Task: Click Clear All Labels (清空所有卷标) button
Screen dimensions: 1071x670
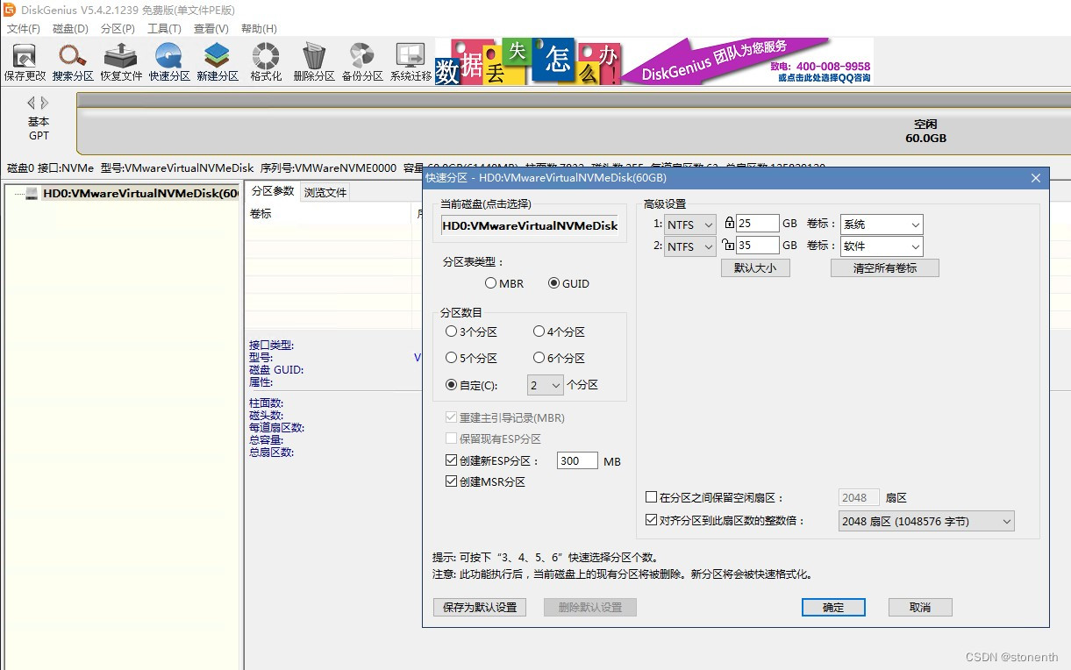Action: pyautogui.click(x=885, y=268)
